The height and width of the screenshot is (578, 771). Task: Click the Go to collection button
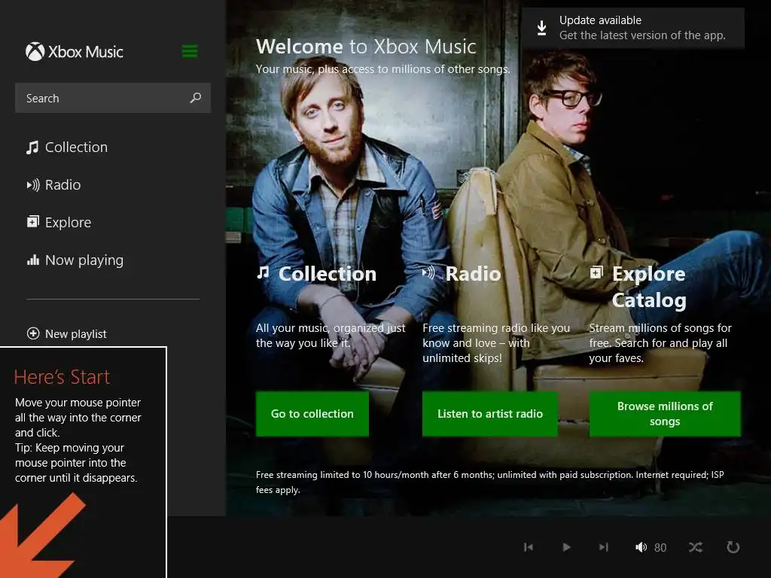tap(312, 414)
